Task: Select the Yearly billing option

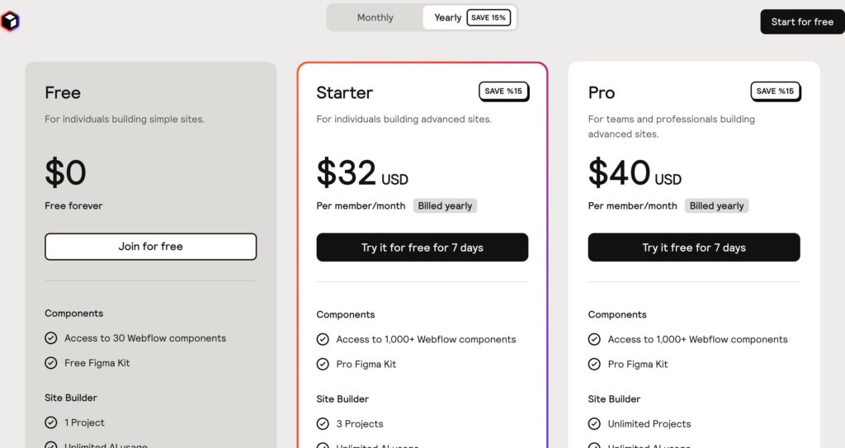Action: [448, 17]
